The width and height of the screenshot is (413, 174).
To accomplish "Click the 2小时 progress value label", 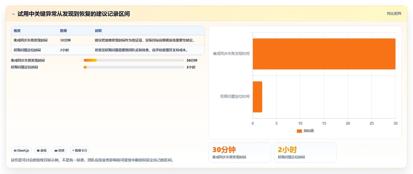I will click(x=191, y=67).
